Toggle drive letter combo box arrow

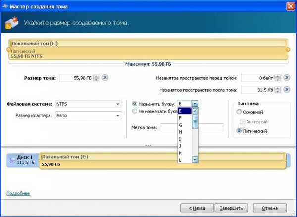pyautogui.click(x=195, y=104)
